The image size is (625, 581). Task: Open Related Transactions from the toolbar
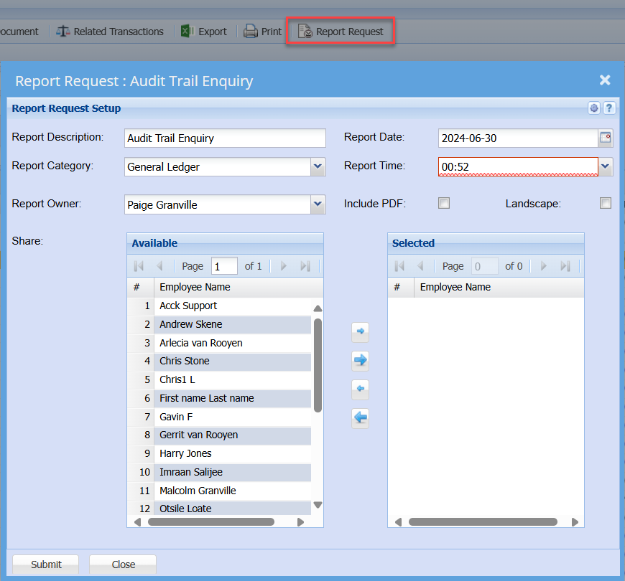[x=110, y=32]
